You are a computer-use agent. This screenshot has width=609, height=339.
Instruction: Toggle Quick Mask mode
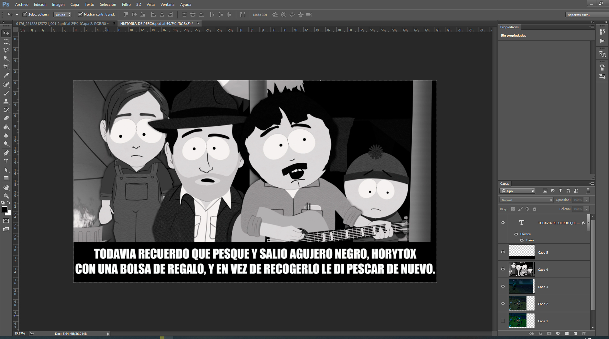6,221
